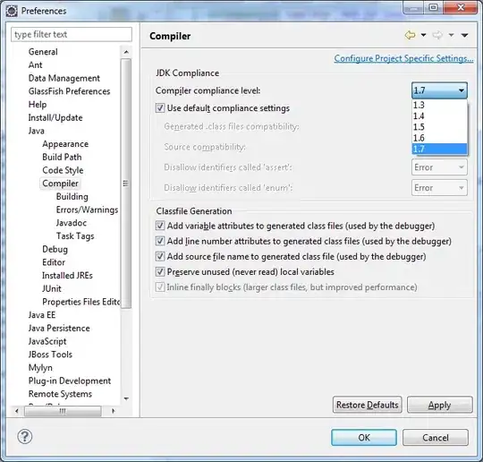The width and height of the screenshot is (483, 462).
Task: Choose 1.5 from compliance level list
Action: point(439,127)
